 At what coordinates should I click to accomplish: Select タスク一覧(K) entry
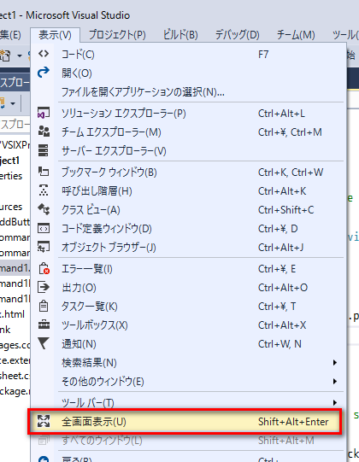189,307
